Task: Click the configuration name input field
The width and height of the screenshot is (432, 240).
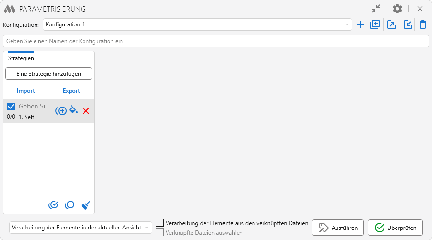Action: (x=216, y=41)
